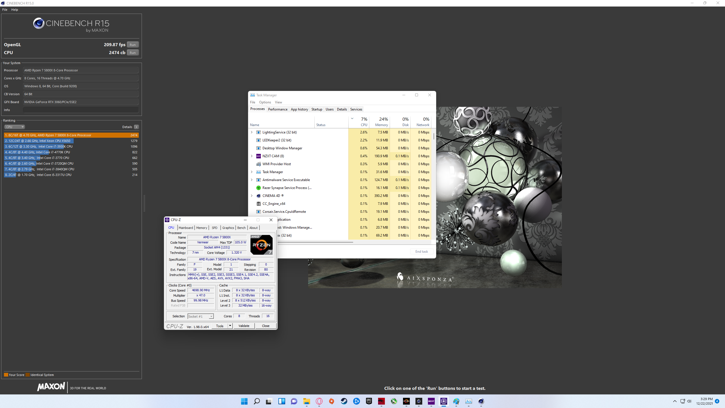Open the volume control in system tray
The height and width of the screenshot is (408, 725).
click(689, 401)
